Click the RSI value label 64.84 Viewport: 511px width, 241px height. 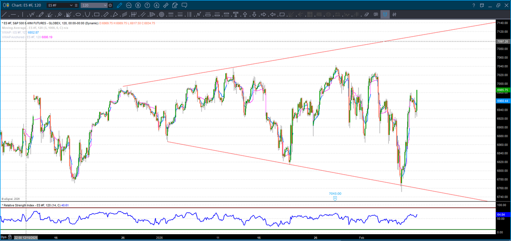click(502, 214)
